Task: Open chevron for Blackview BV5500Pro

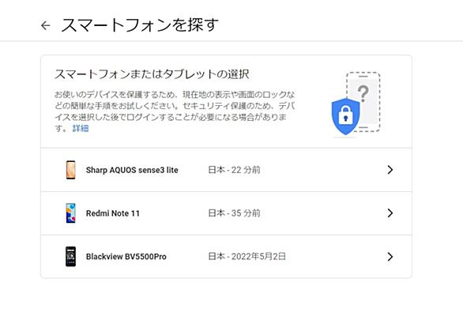Action: [390, 257]
